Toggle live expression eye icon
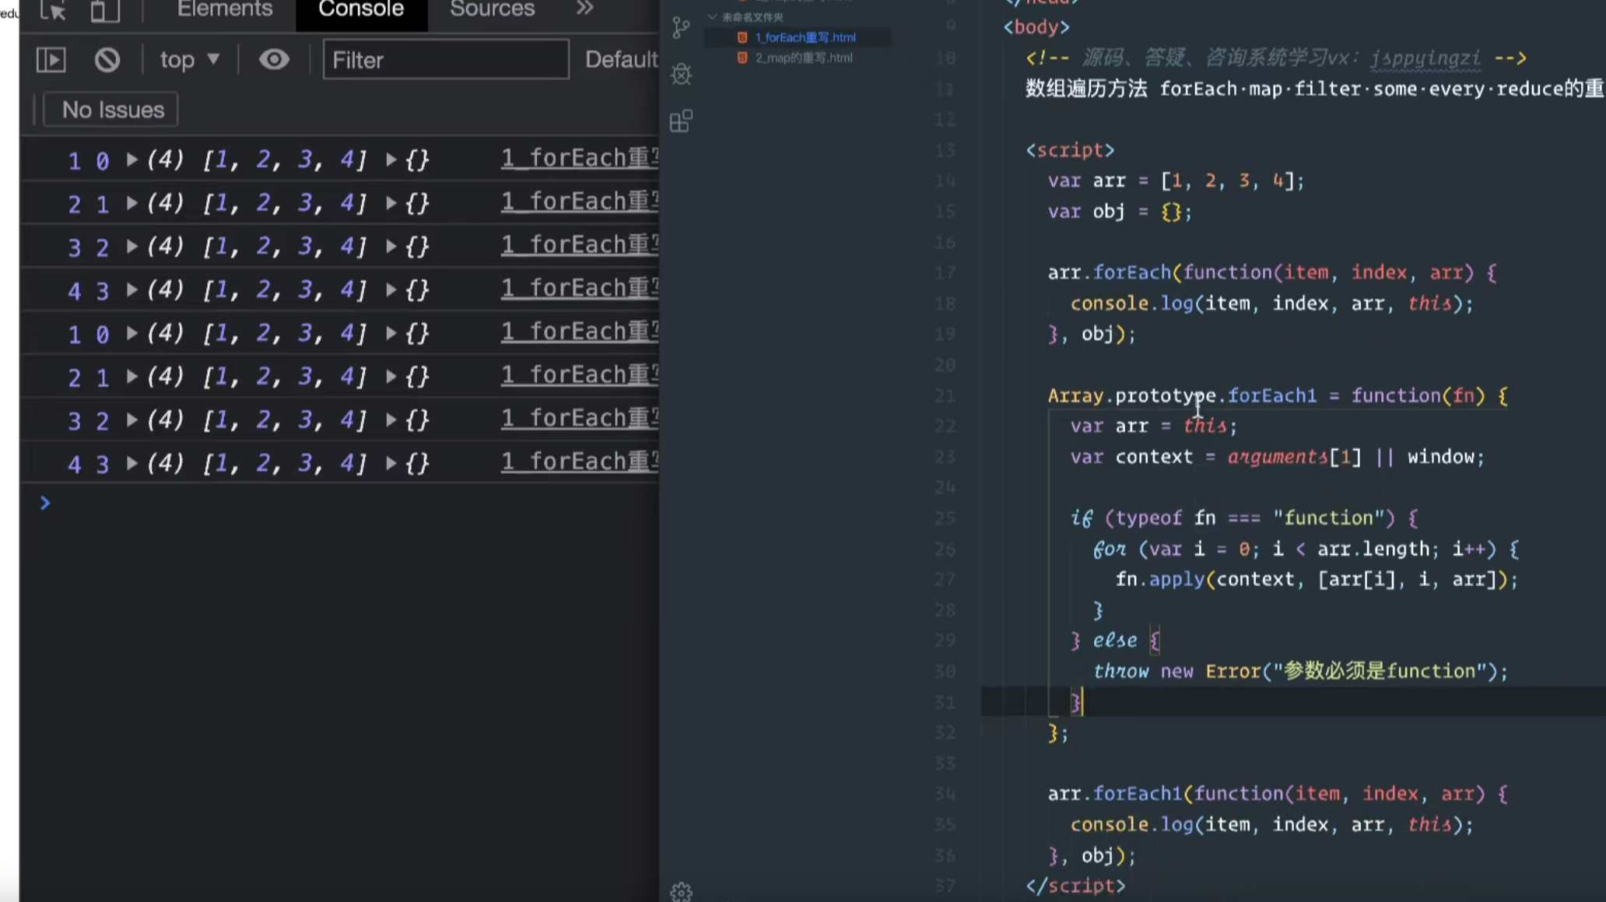Screen dimensions: 1606x902 pyautogui.click(x=274, y=60)
